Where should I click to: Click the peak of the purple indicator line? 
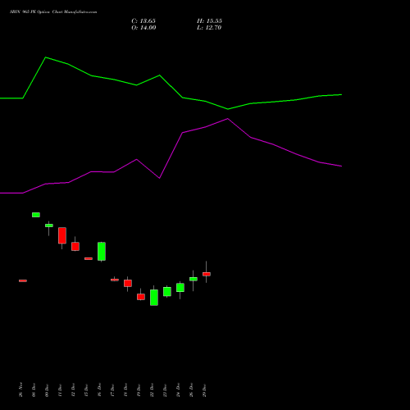pos(228,119)
